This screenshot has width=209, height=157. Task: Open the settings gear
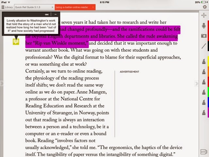click(205, 7)
